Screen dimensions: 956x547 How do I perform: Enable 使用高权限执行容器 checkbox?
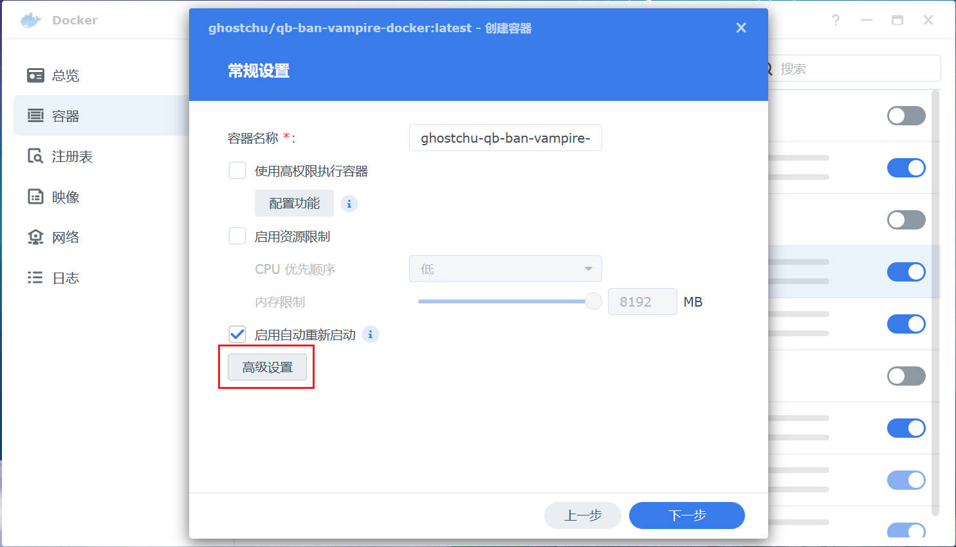click(x=237, y=171)
